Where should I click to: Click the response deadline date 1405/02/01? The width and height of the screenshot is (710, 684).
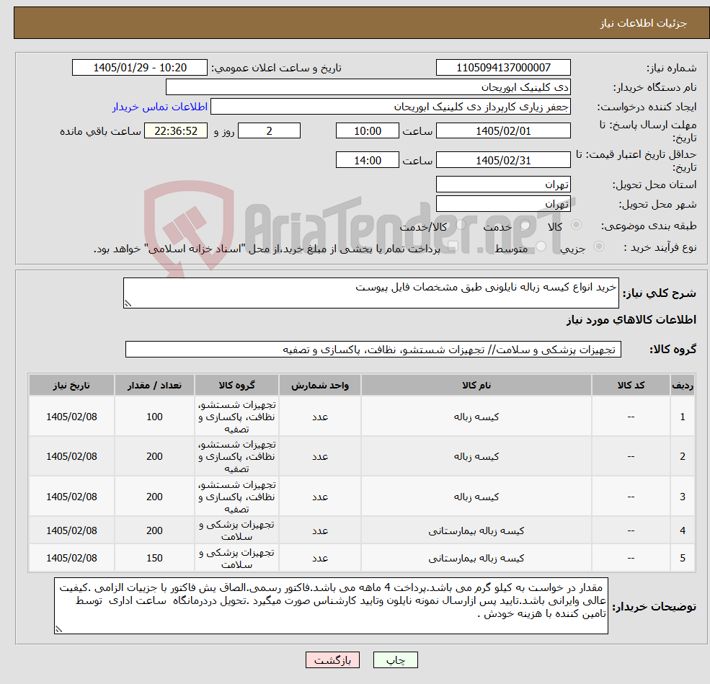pyautogui.click(x=503, y=131)
